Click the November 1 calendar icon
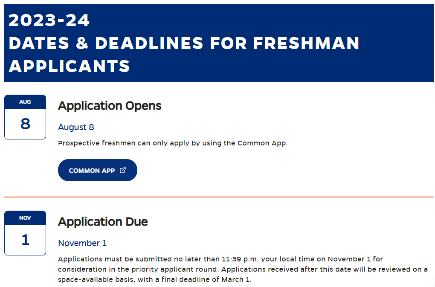The image size is (435, 287). pos(25,233)
